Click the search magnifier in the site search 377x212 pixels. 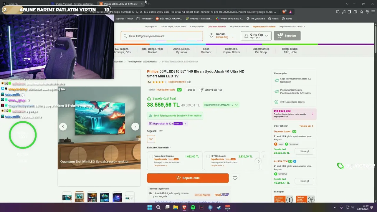tap(125, 36)
